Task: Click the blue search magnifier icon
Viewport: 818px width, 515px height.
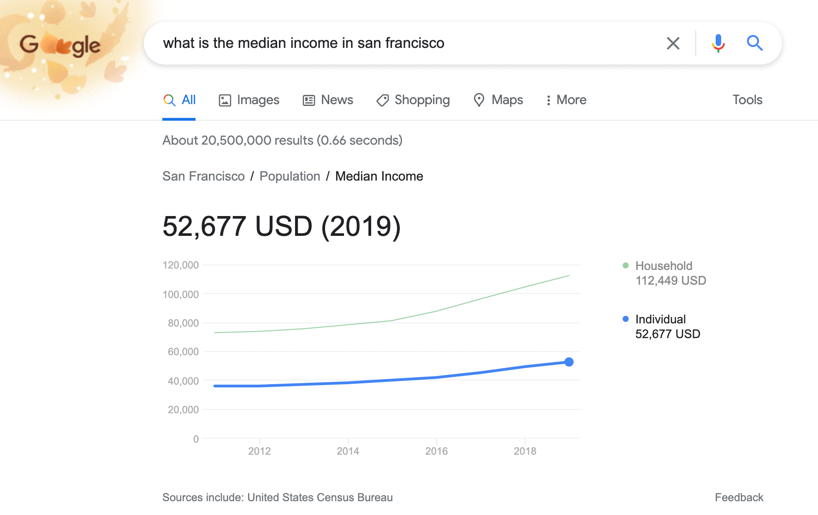Action: [x=754, y=43]
